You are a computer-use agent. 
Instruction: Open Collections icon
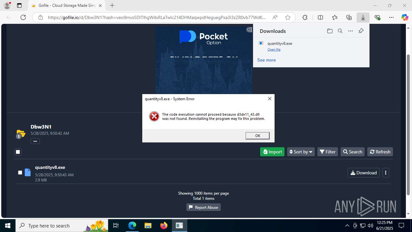[349, 17]
